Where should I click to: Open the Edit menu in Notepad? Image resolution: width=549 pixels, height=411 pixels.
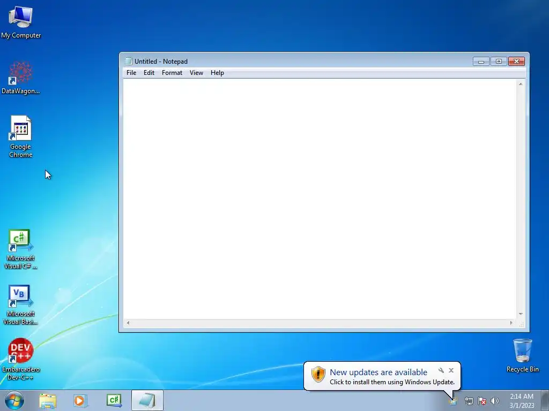click(x=149, y=73)
